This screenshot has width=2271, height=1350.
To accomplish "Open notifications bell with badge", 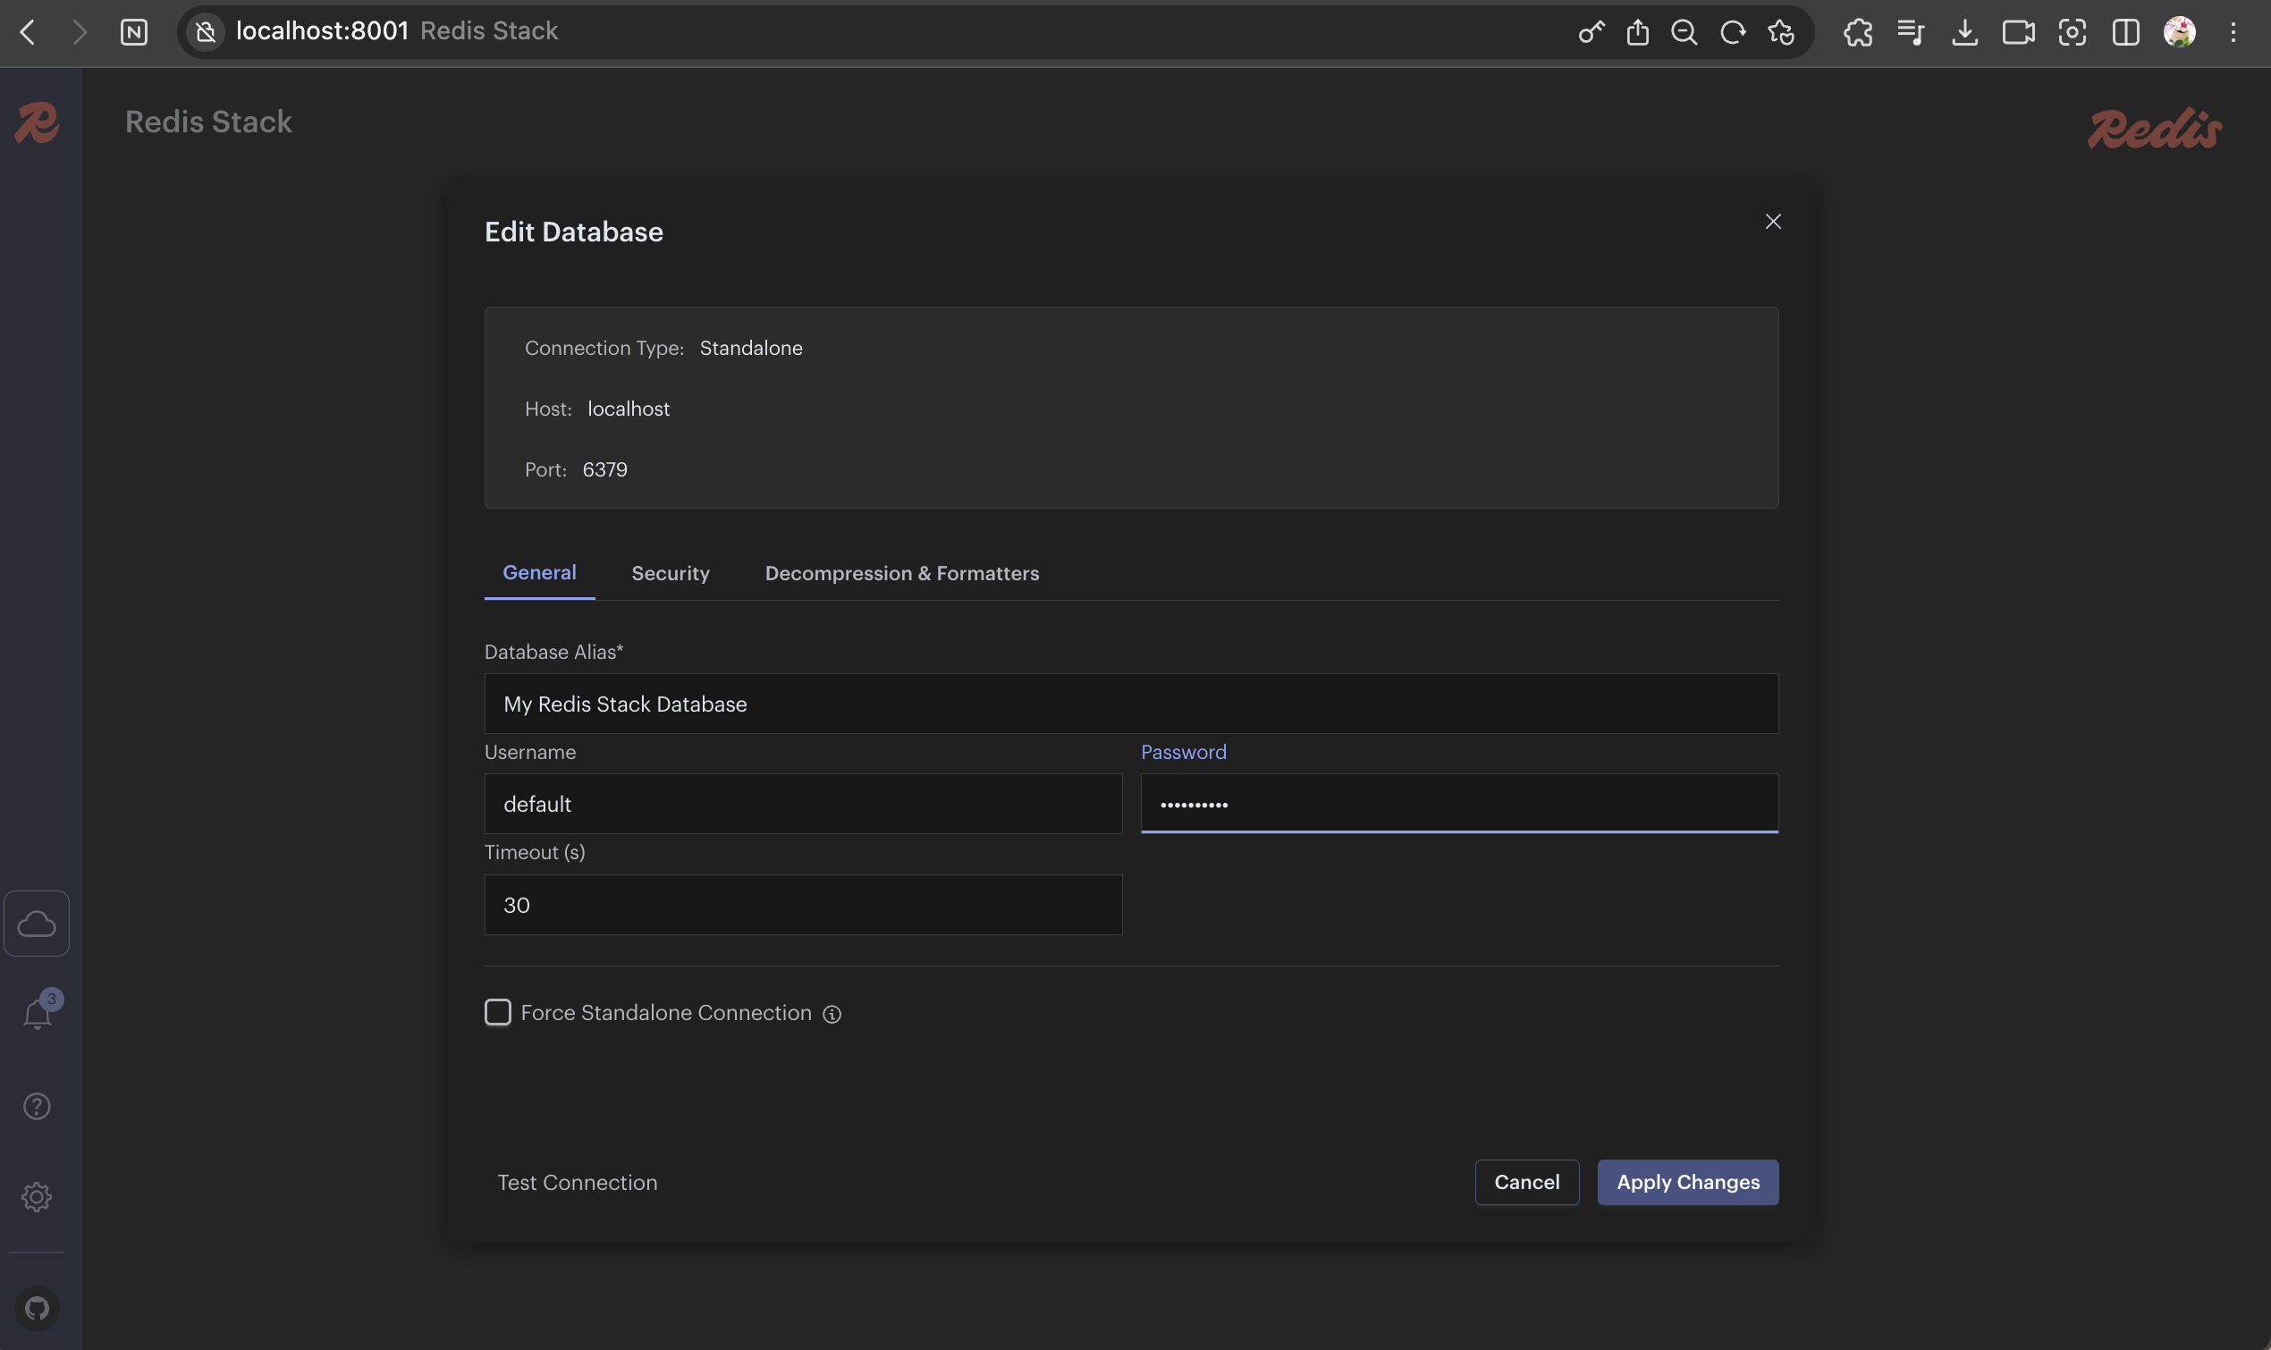I will [37, 1014].
